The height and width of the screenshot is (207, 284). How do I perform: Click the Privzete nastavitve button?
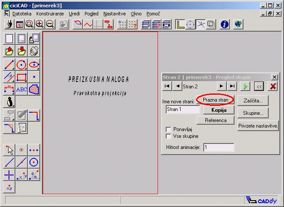click(x=258, y=126)
